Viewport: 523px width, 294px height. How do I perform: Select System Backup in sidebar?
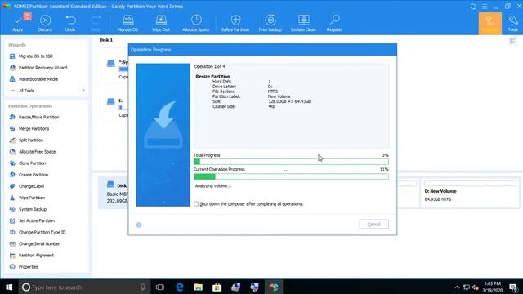pos(28,209)
